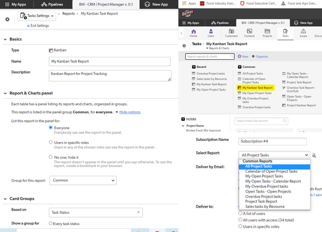This screenshot has width=322, height=232.
Task: Click the search magnifier in reports search box
Action: 232,56
